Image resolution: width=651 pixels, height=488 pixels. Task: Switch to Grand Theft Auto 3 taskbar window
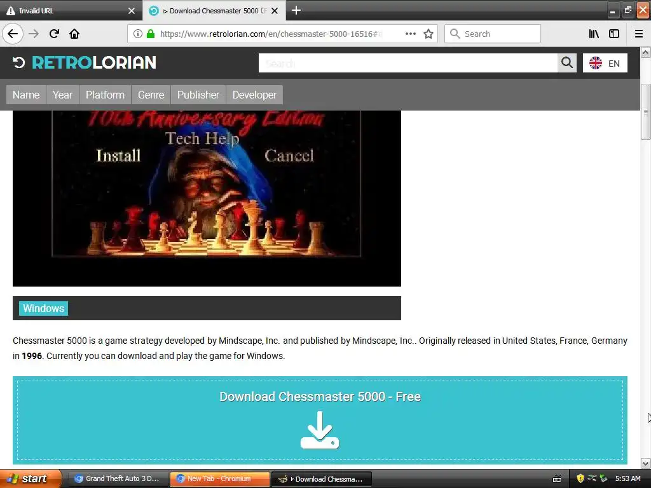[118, 478]
